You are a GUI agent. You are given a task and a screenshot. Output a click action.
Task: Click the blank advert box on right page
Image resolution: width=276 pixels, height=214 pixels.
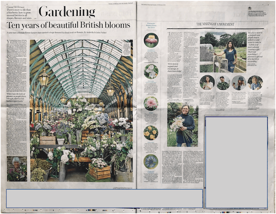pos(236,161)
